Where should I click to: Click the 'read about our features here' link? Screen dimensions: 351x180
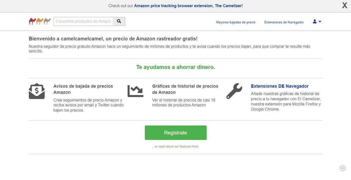tap(175, 146)
